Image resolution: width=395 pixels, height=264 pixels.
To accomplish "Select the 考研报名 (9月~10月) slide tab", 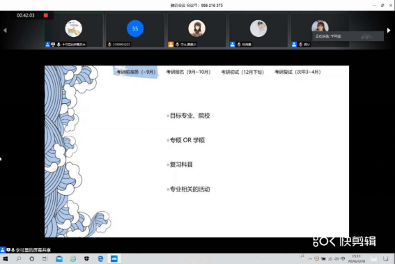I will 188,72.
